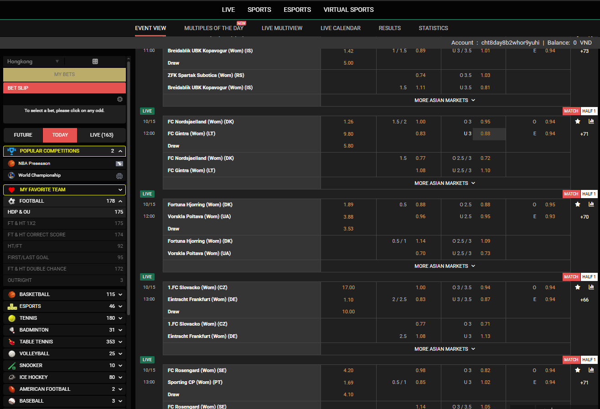Click the left sidebar vertical scrollbar

[129, 182]
